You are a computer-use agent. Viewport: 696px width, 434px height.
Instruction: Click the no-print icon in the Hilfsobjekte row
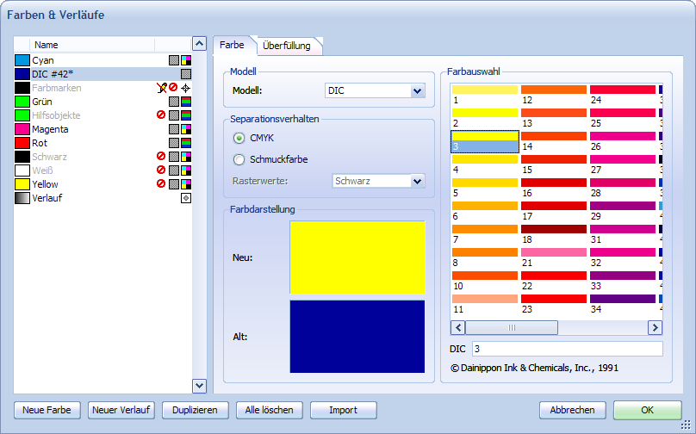point(160,115)
